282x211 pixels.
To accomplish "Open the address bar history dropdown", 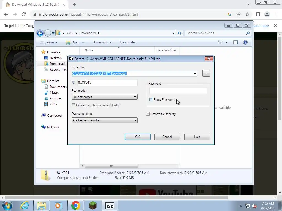I will coord(173,33).
